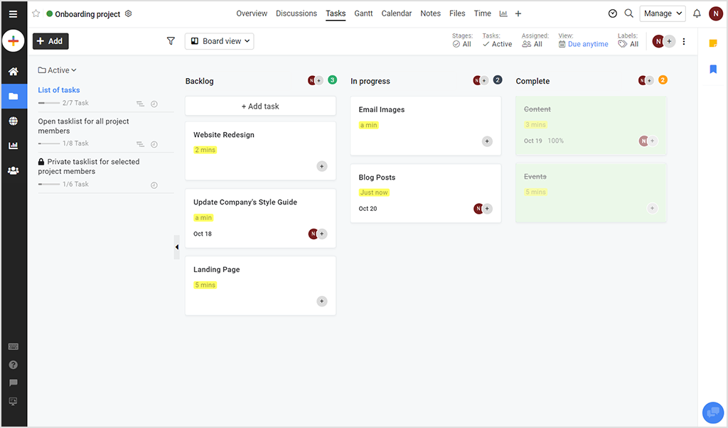This screenshot has height=428, width=728.
Task: Toggle the Tasks Active filter
Action: pyautogui.click(x=497, y=44)
